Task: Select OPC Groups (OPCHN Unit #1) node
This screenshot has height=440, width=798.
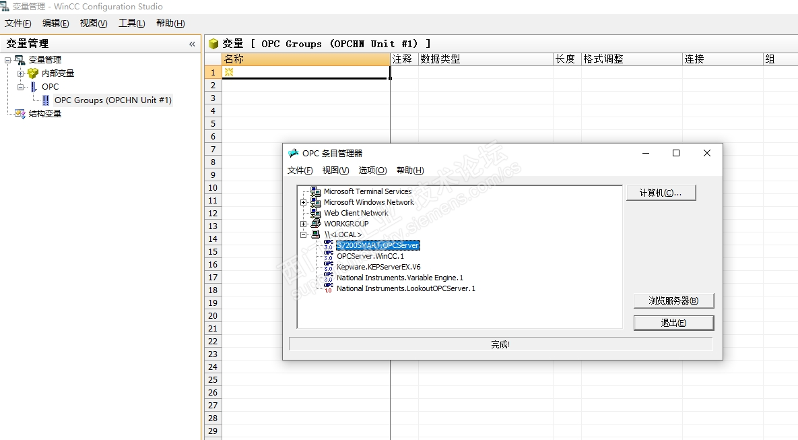Action: click(x=113, y=100)
